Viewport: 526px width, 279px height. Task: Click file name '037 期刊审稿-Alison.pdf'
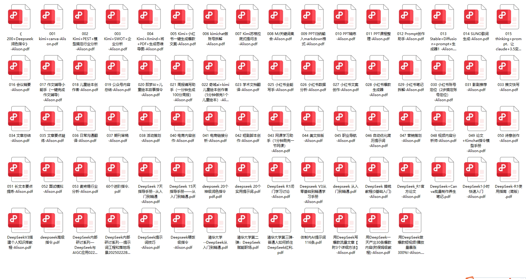pyautogui.click(x=118, y=138)
